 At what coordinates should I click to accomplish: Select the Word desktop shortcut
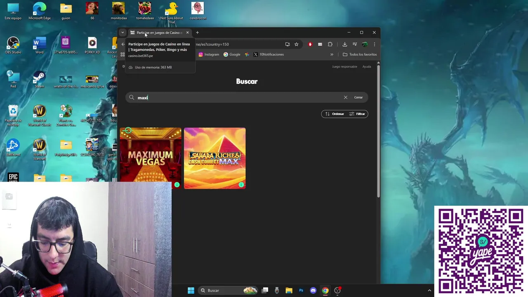39,45
